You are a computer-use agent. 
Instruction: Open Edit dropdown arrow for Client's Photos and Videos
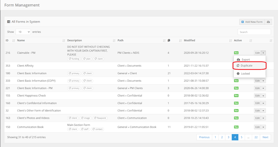point(263,118)
